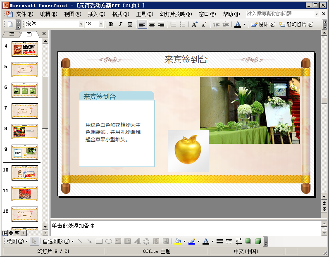The height and width of the screenshot is (257, 329).
Task: Toggle Italic formatting
Action: [120, 24]
